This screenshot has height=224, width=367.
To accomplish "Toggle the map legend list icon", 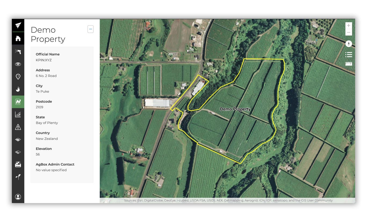I will pos(348,55).
